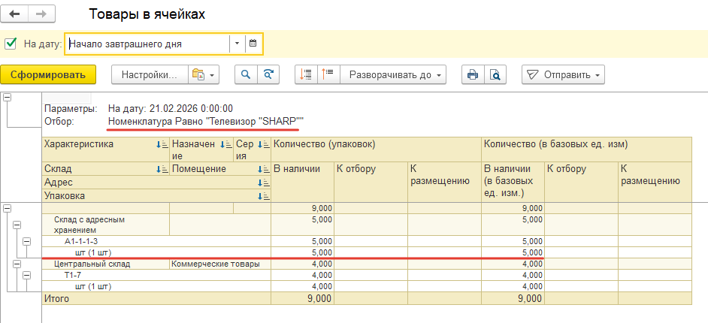Viewport: 708px width, 323px height.
Task: Click the Find next icon in the toolbar
Action: 267,75
